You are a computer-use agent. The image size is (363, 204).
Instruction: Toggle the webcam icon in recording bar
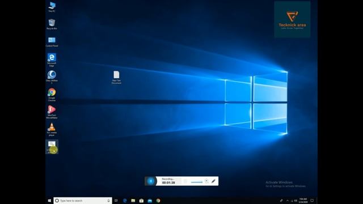(x=206, y=181)
